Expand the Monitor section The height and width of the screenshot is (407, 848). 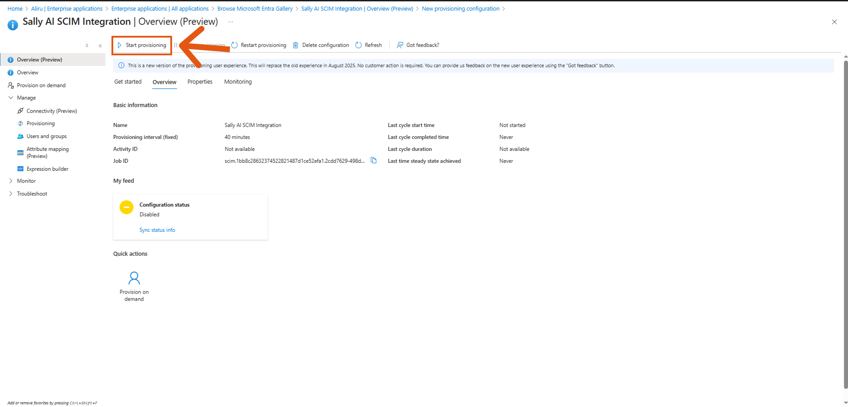pyautogui.click(x=11, y=180)
